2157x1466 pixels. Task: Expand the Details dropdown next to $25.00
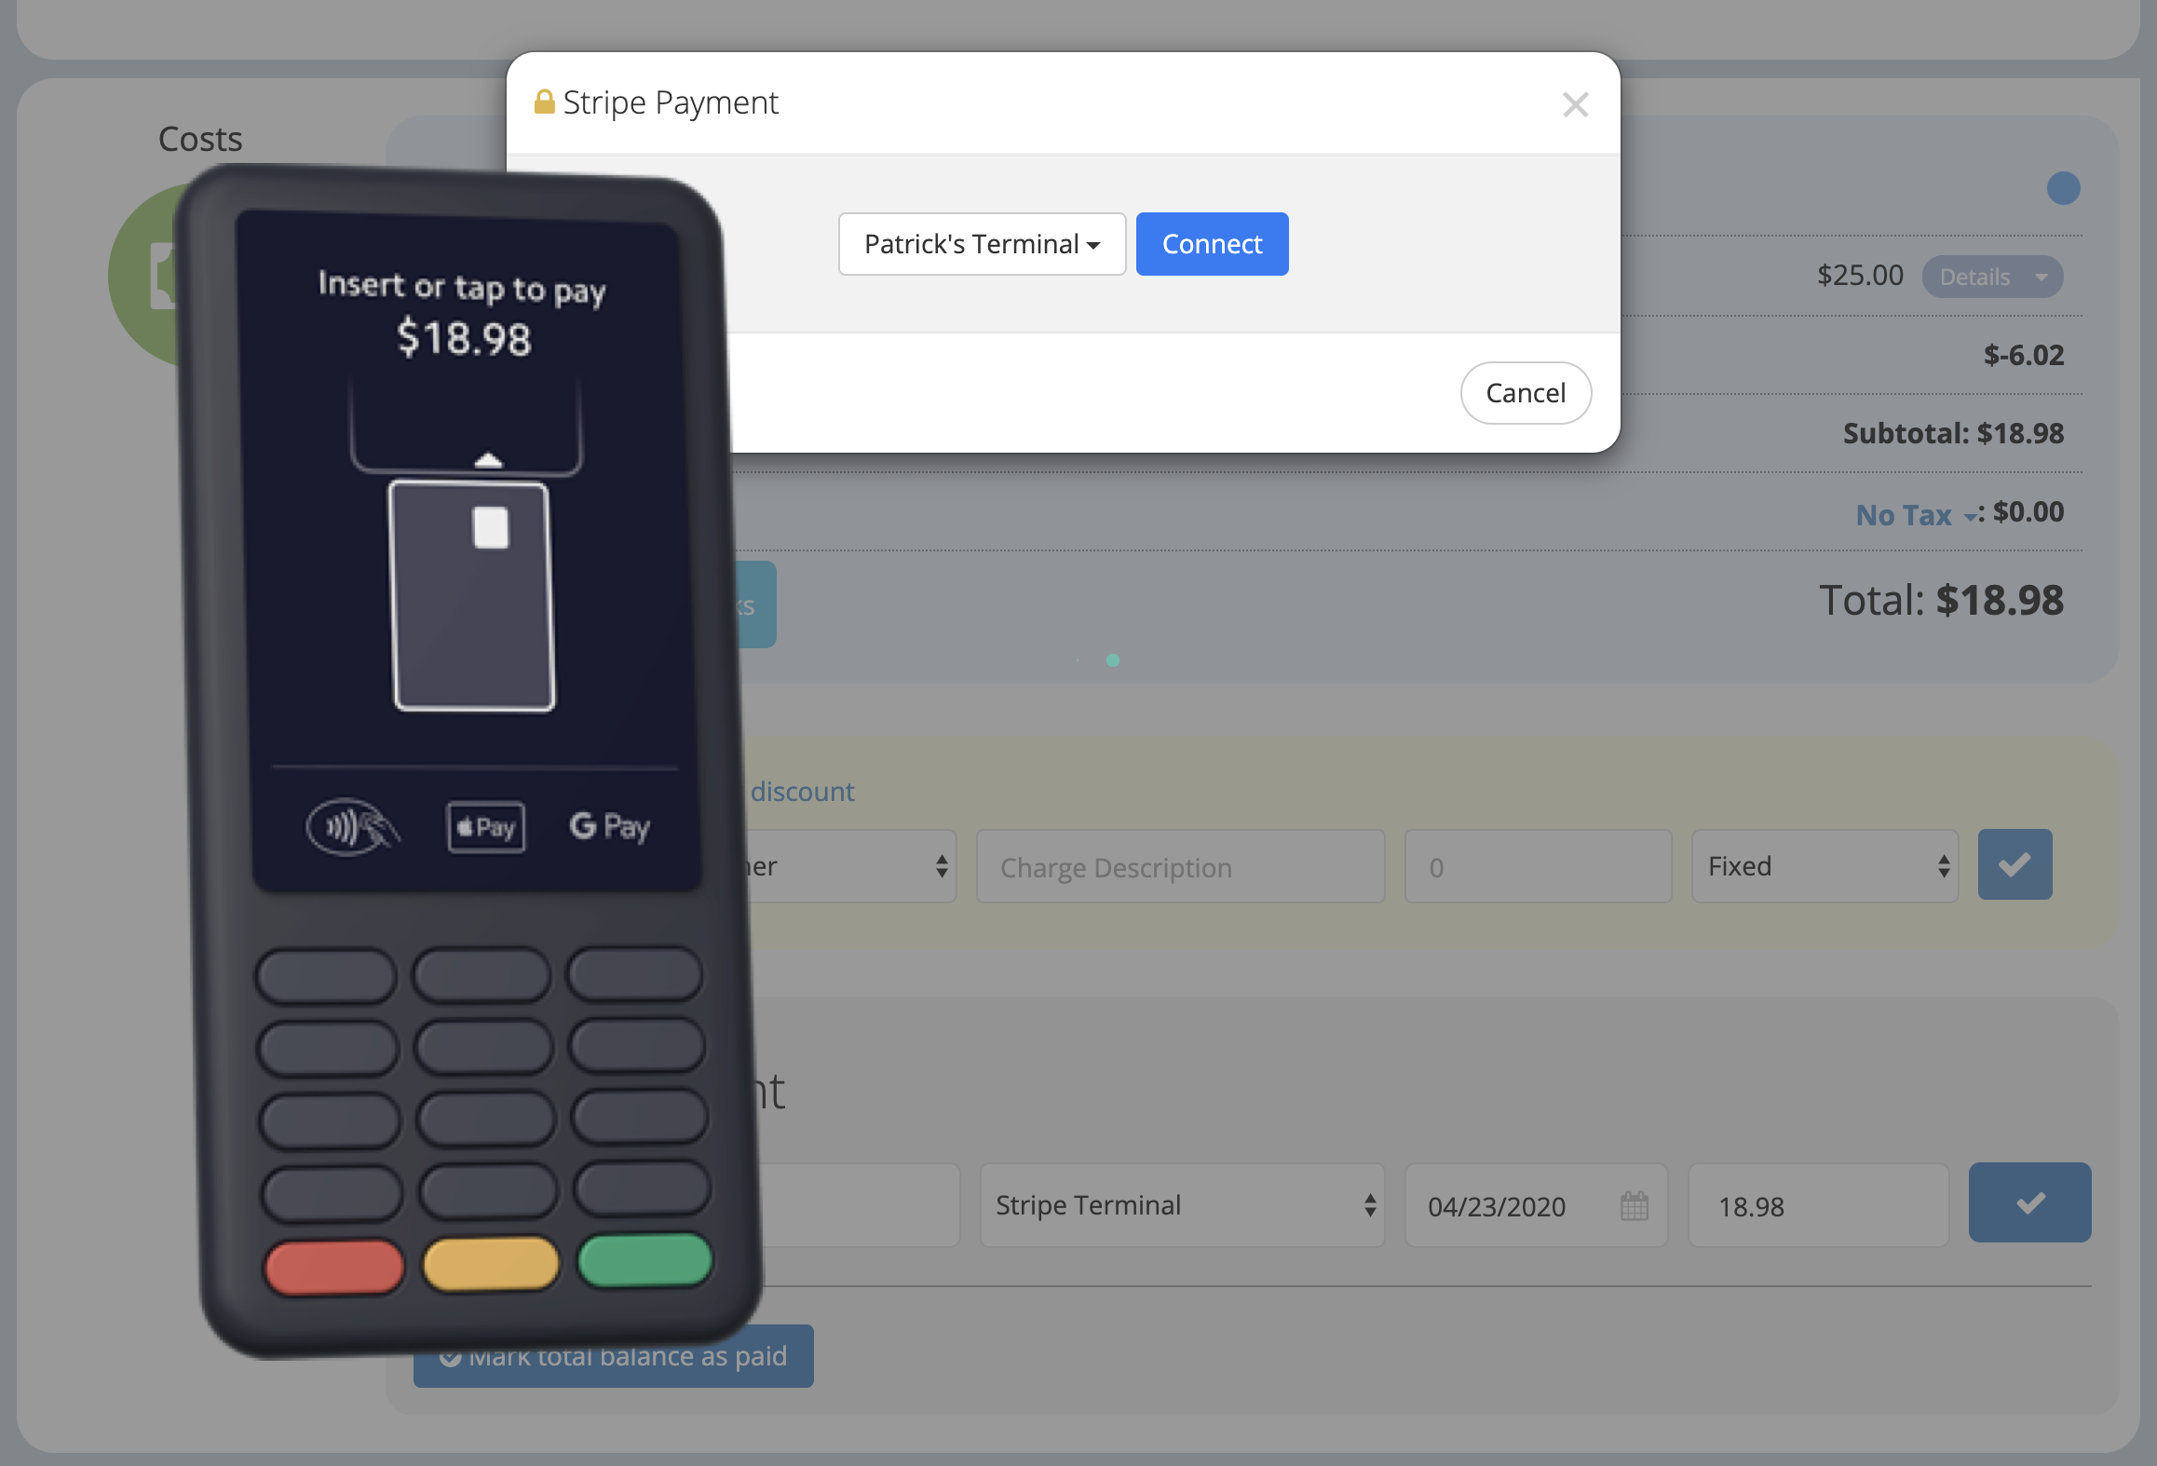1992,277
